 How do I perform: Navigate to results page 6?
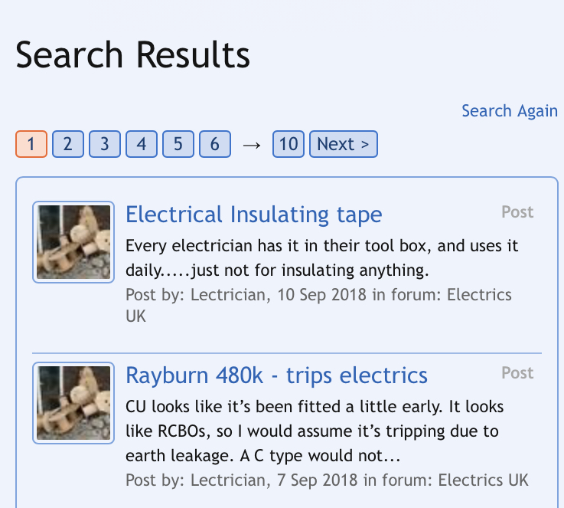214,144
